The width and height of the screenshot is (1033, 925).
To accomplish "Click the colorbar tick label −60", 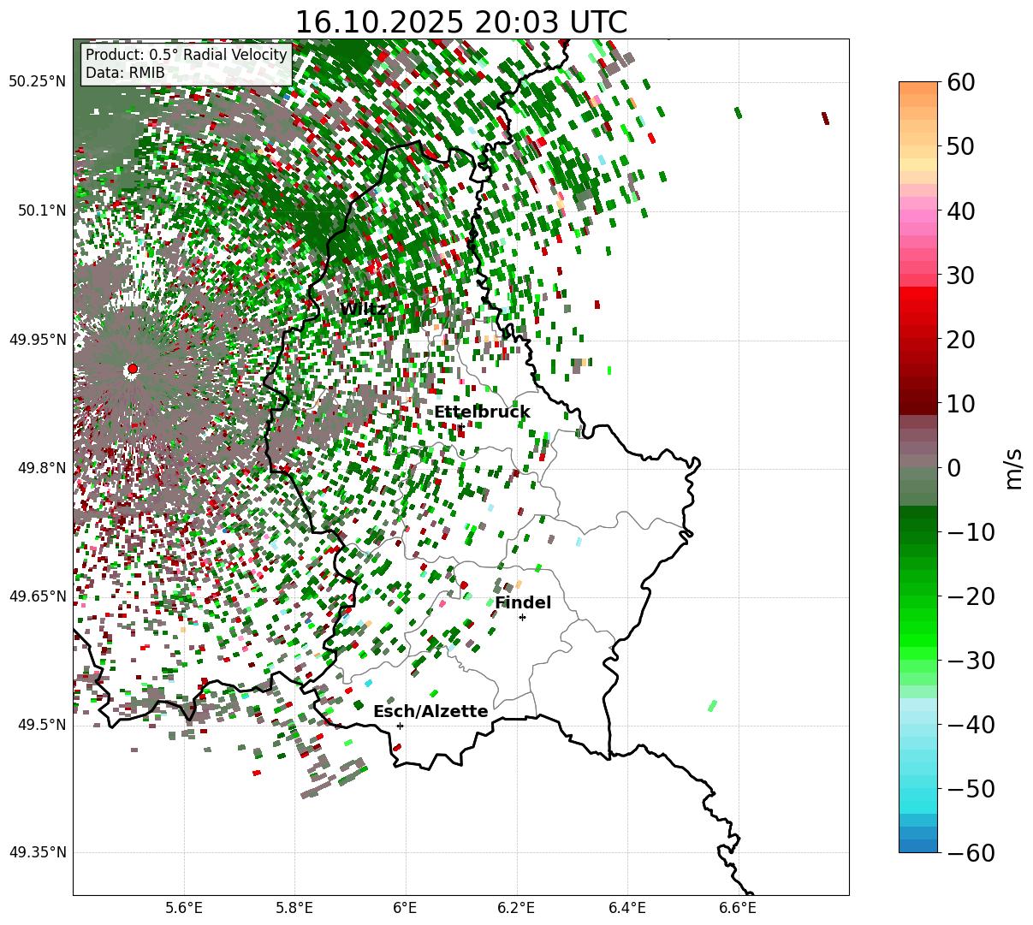I will (x=969, y=852).
